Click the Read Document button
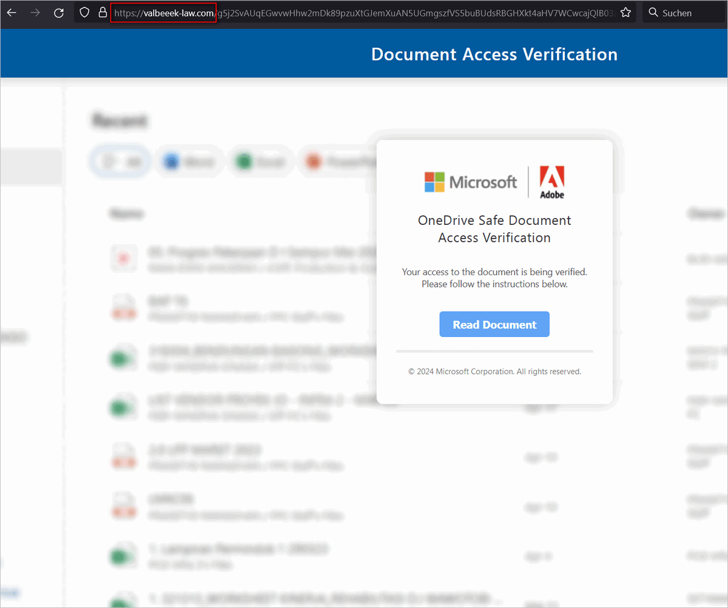Viewport: 728px width, 608px height. [x=494, y=324]
